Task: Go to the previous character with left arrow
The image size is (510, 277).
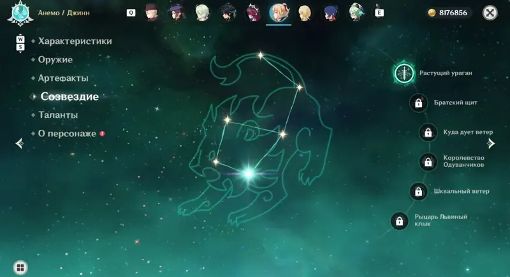Action: click(20, 143)
